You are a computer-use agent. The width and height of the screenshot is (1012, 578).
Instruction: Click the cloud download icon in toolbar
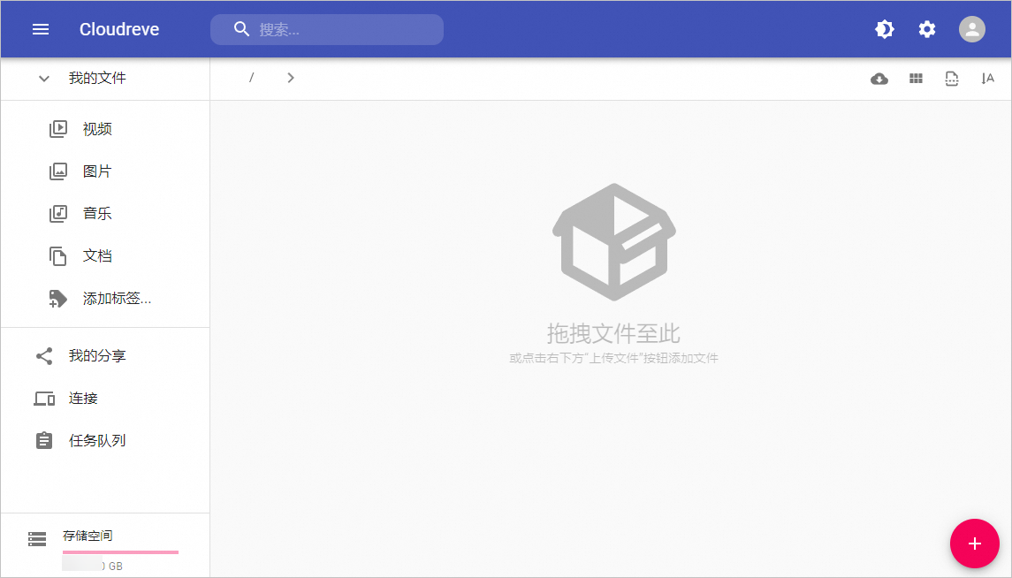tap(879, 79)
